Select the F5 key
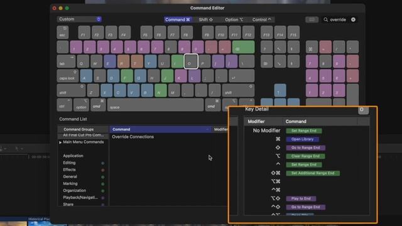402x226 pixels. (x=146, y=33)
